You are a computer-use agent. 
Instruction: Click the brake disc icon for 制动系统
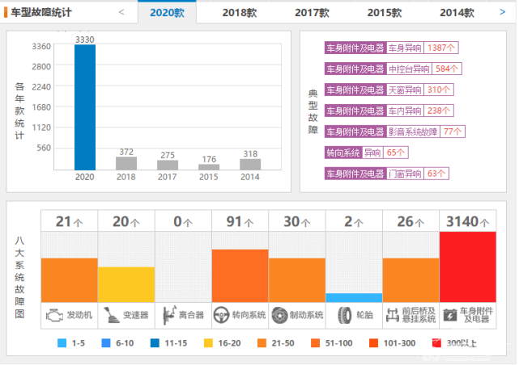pyautogui.click(x=279, y=314)
